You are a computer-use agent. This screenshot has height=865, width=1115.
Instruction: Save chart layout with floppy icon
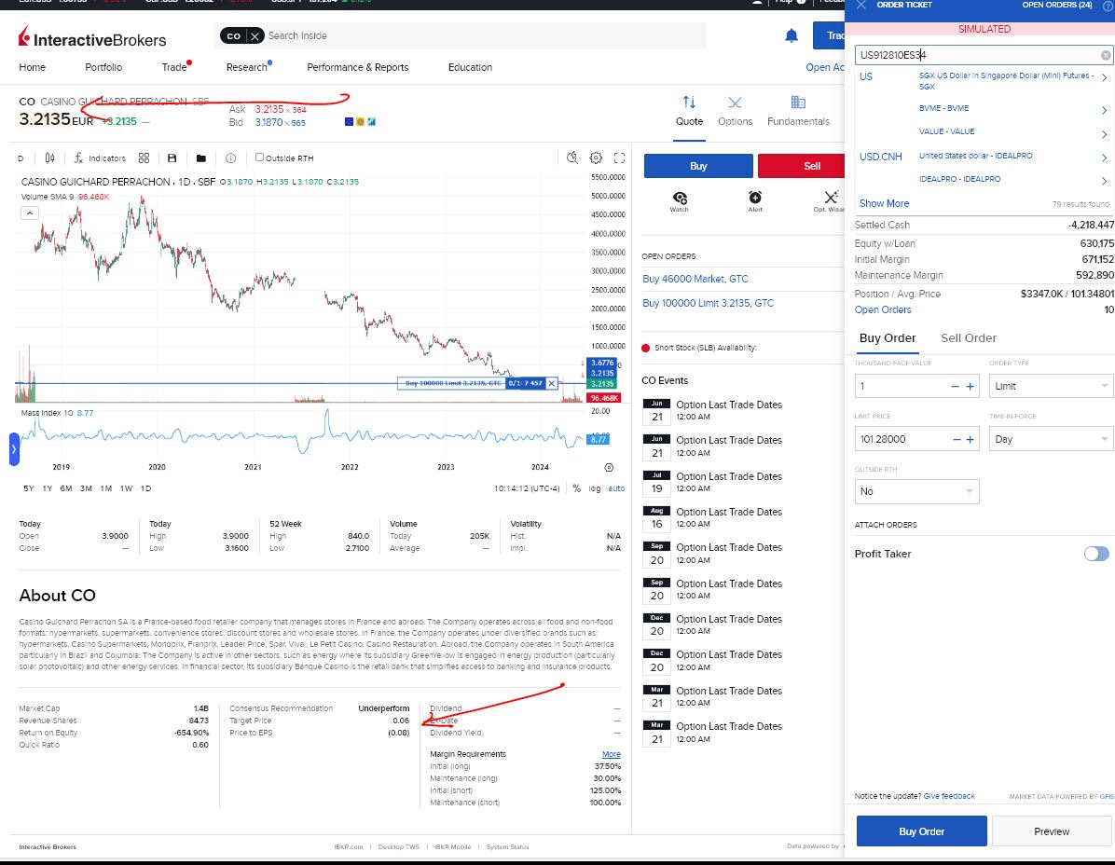(172, 158)
